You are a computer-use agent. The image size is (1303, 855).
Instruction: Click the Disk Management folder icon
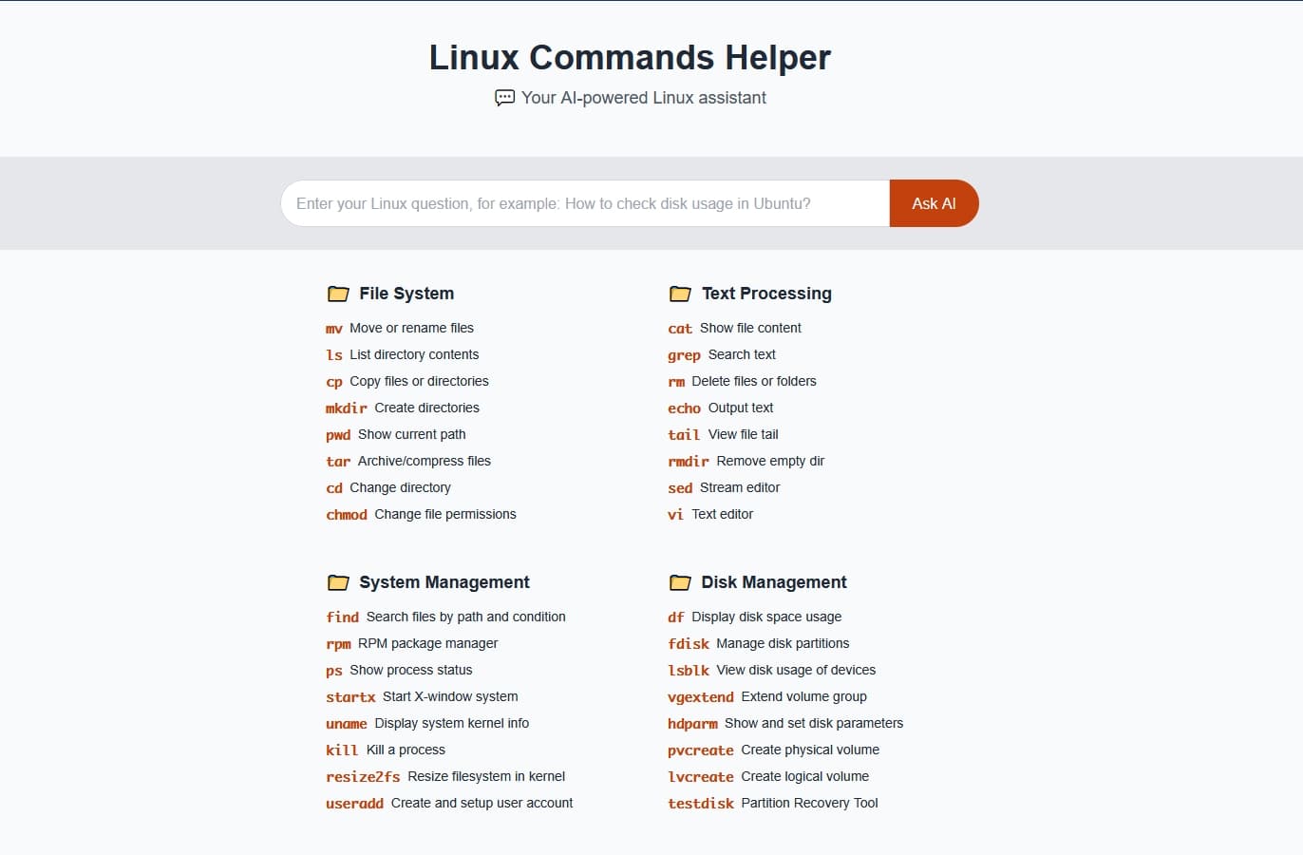point(680,582)
